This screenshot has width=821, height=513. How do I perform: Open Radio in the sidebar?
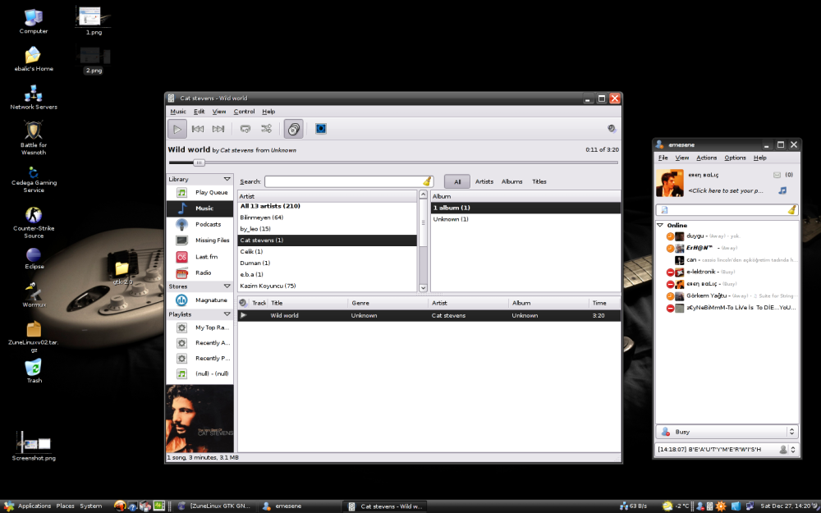click(x=200, y=273)
